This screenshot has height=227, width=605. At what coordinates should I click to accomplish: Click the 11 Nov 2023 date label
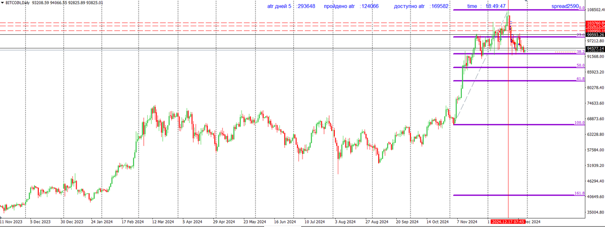tap(12, 221)
